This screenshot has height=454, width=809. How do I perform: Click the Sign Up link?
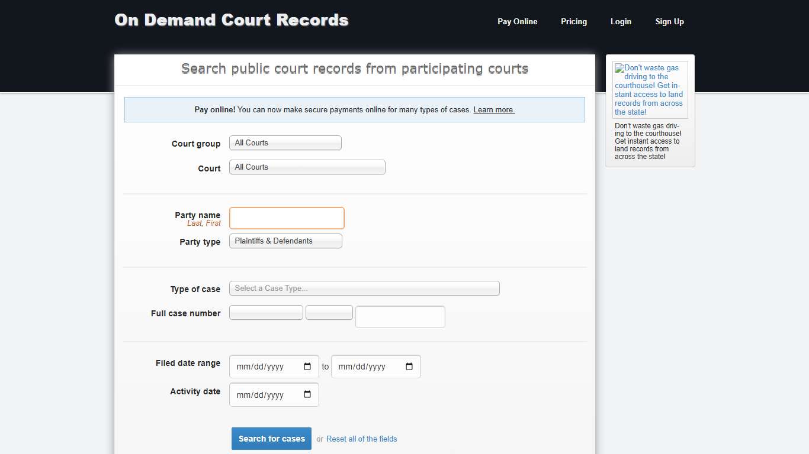point(669,21)
